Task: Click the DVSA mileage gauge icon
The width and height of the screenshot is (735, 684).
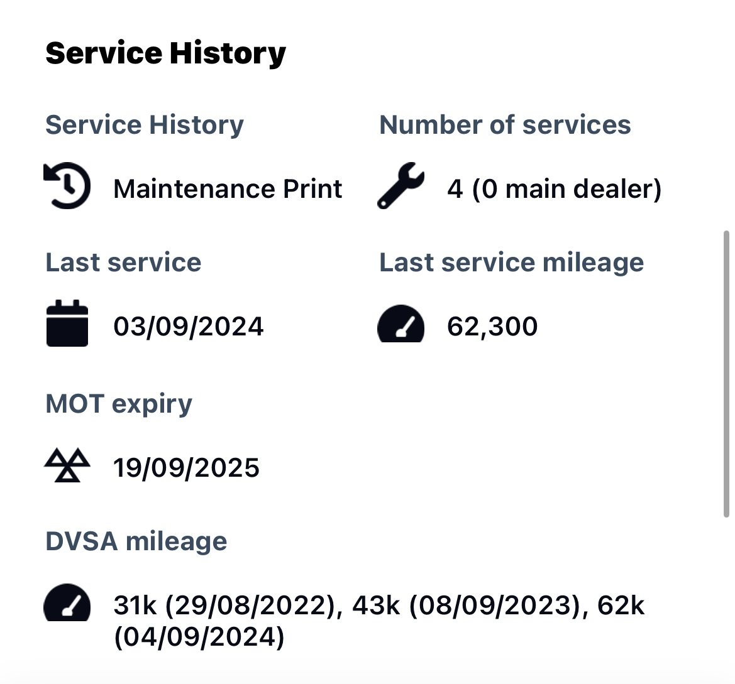Action: click(x=67, y=602)
